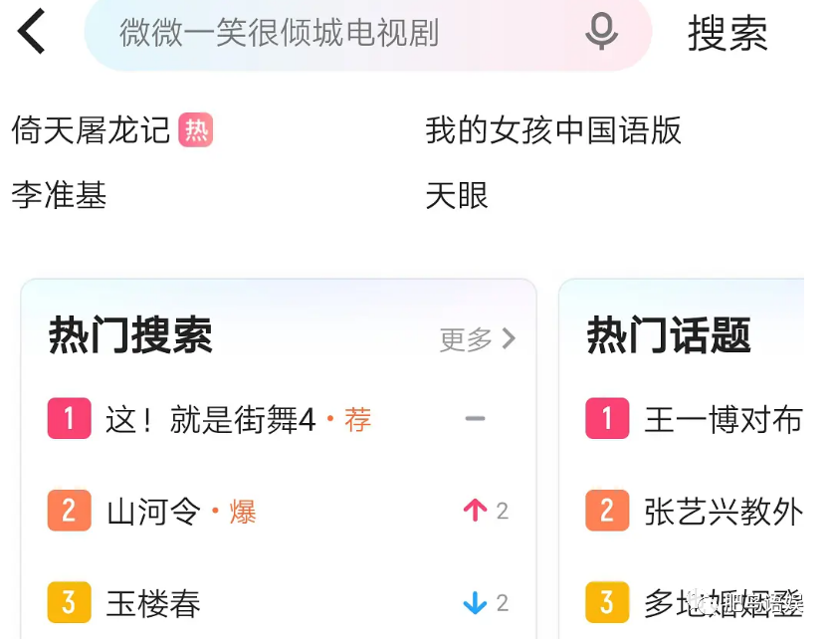Tap the rank 1 badge in 热门搜索

(69, 419)
